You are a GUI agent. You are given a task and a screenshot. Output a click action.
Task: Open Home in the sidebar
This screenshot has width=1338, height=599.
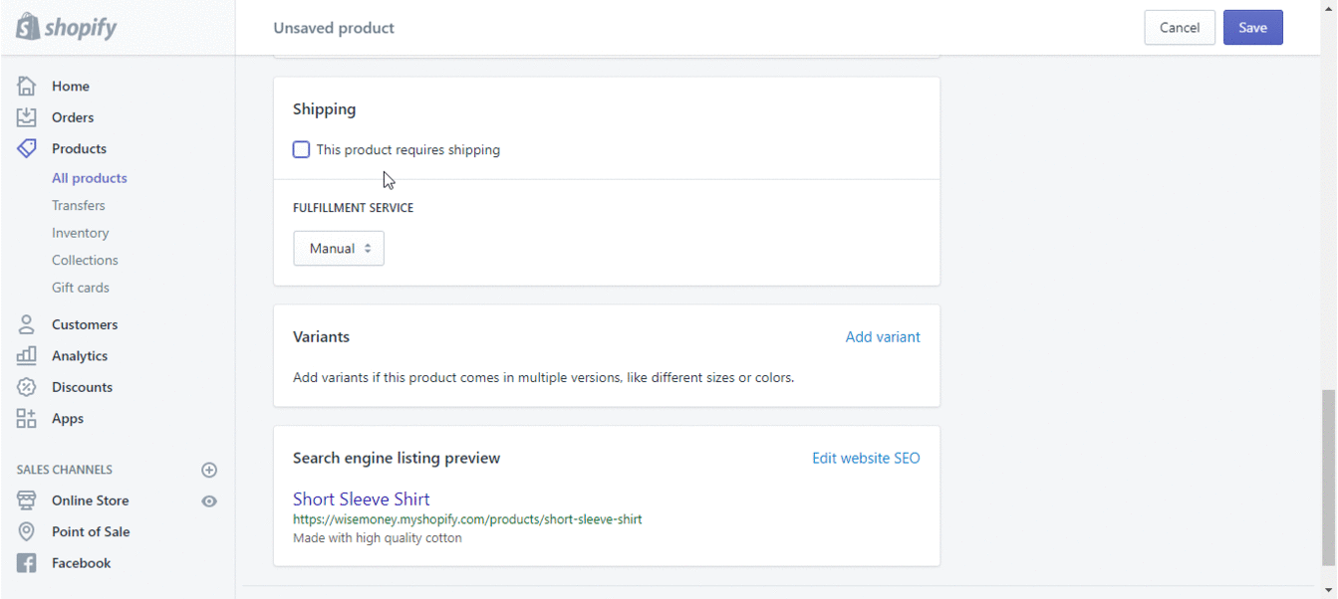click(x=71, y=87)
